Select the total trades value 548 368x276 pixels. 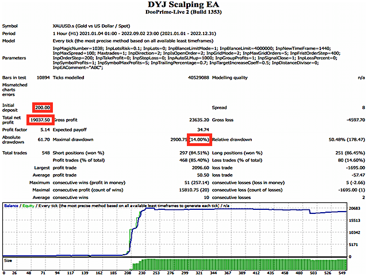pyautogui.click(x=46, y=153)
